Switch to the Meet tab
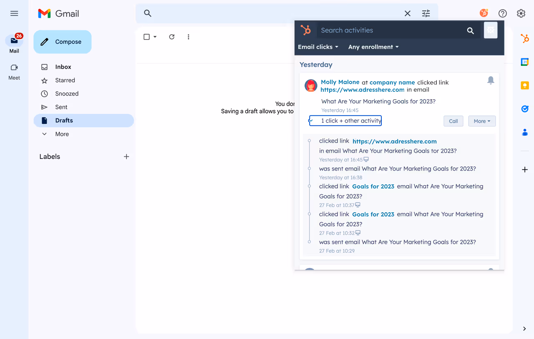This screenshot has height=339, width=534. pos(14,71)
